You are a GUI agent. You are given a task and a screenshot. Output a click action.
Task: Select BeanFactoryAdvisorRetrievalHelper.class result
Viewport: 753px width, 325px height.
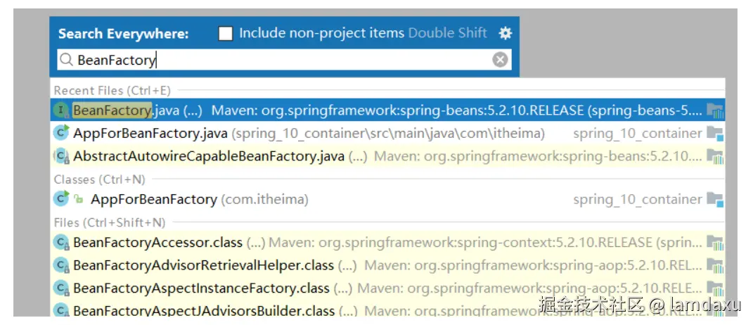(x=203, y=265)
